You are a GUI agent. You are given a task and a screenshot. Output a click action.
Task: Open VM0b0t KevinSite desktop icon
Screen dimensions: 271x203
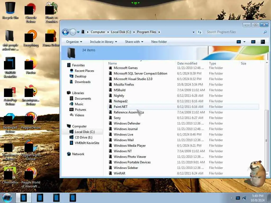click(10, 68)
